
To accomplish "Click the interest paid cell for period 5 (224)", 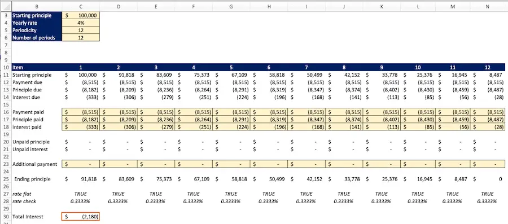I will [231, 127].
